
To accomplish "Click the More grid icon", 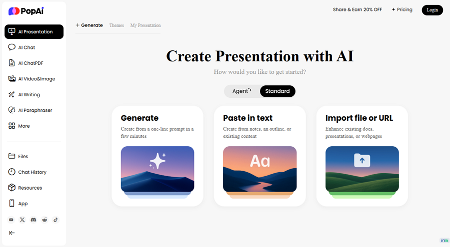I will [12, 126].
